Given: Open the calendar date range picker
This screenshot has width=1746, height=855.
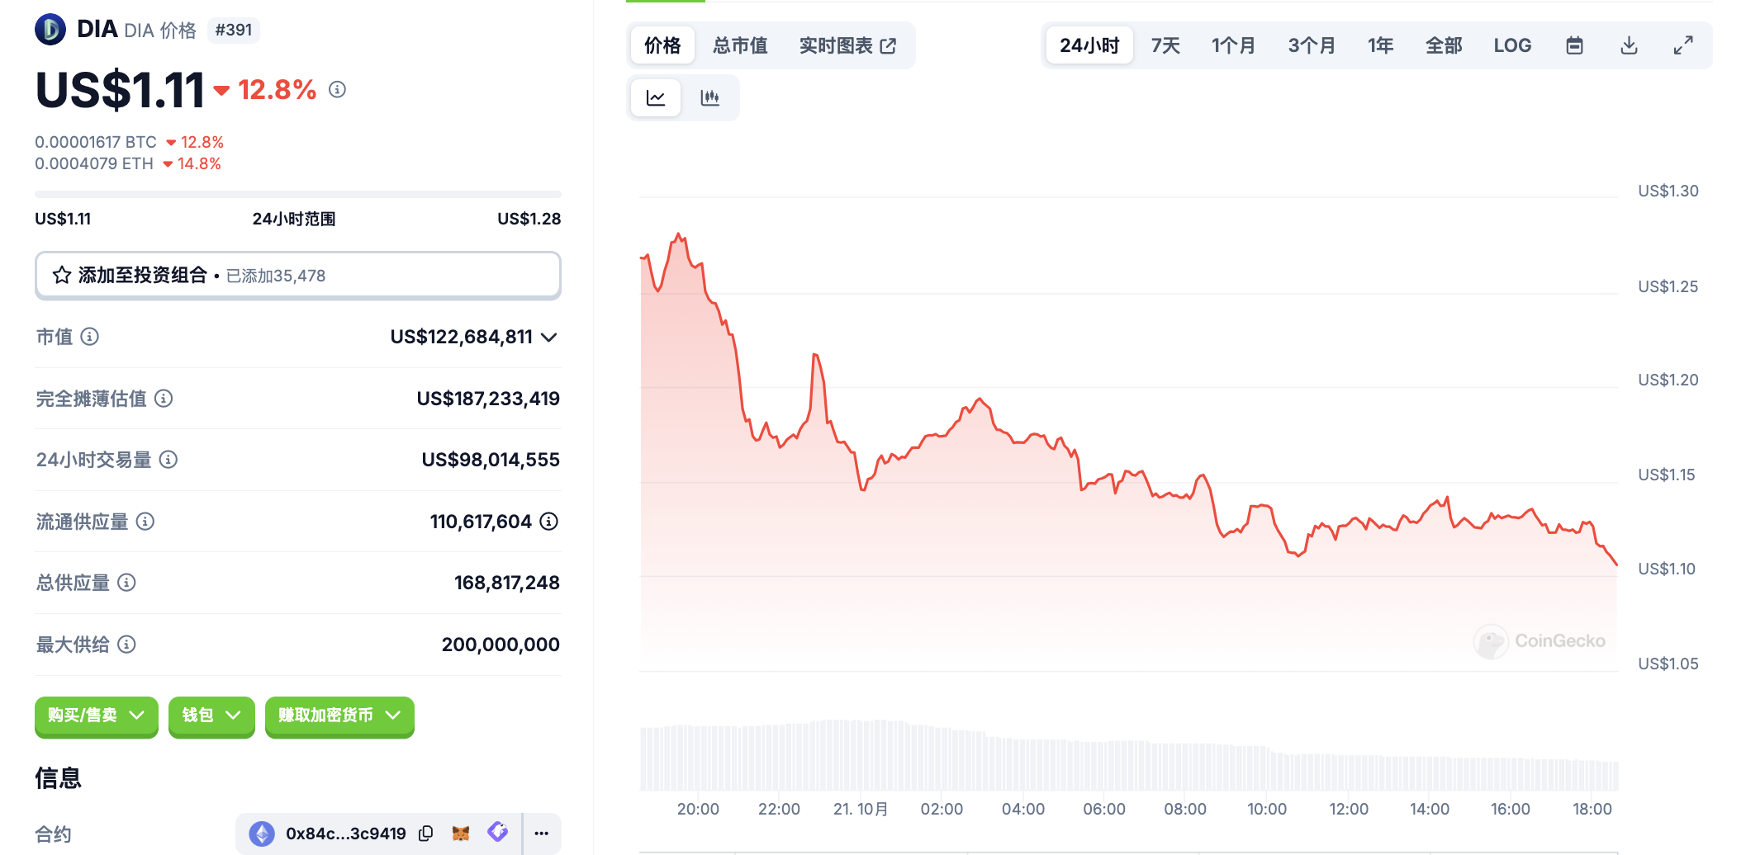Looking at the screenshot, I should (1574, 45).
